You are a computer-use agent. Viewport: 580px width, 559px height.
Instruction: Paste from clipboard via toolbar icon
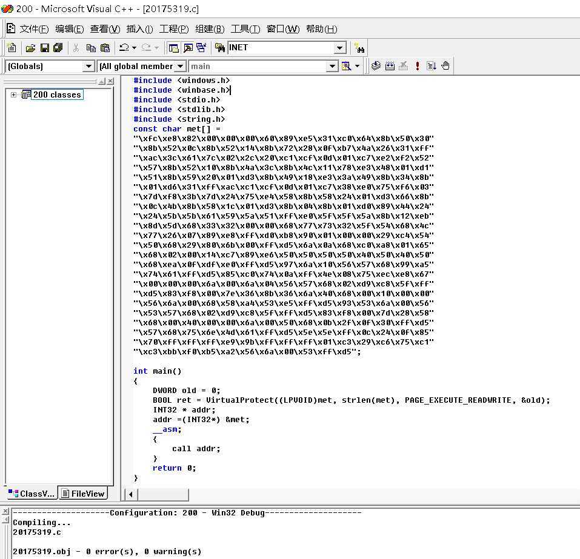coord(105,48)
